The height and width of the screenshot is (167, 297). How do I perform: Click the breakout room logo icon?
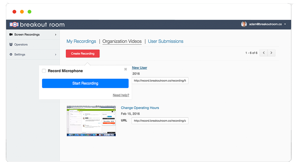click(x=14, y=25)
